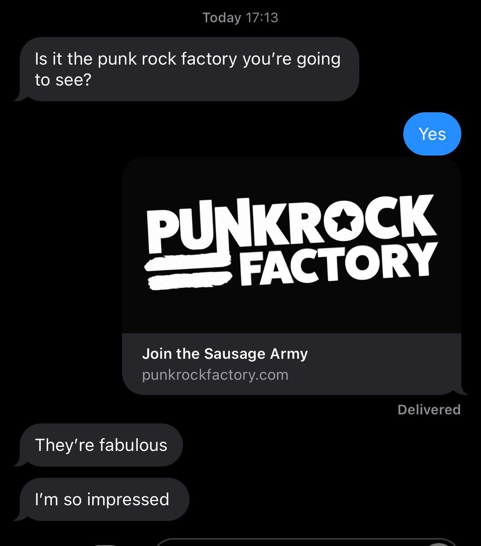Tap the 'Today 17:13' timestamp
This screenshot has width=481, height=546.
pos(240,18)
